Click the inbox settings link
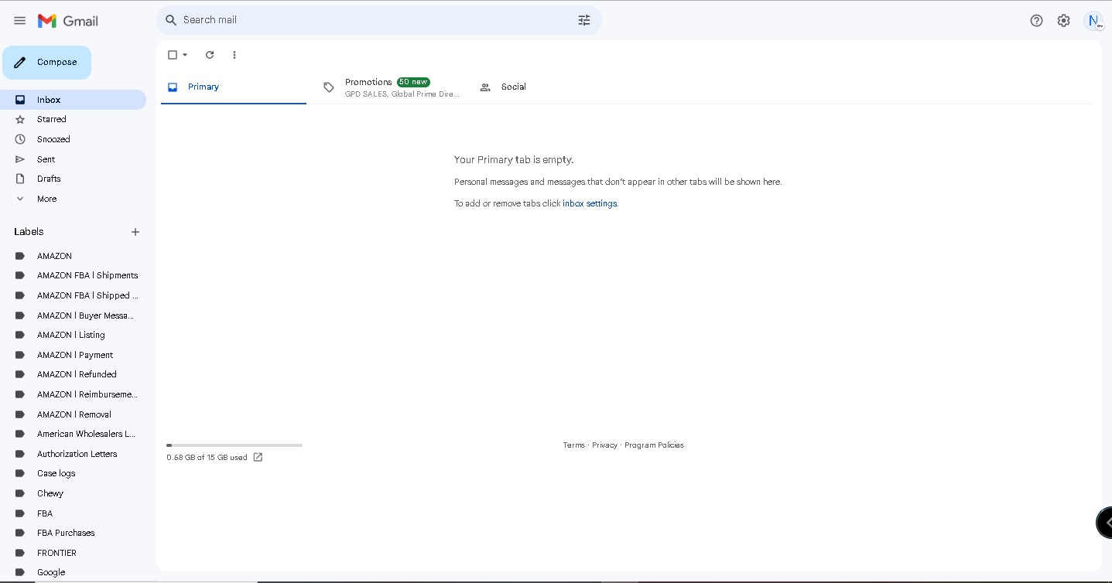1112x583 pixels. 590,204
